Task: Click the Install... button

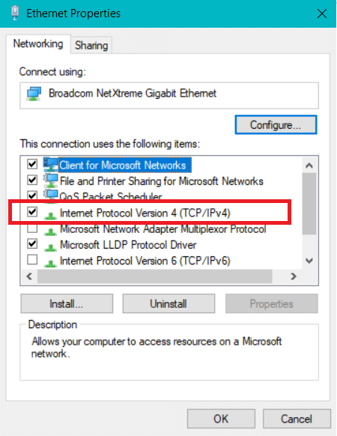Action: pos(67,303)
